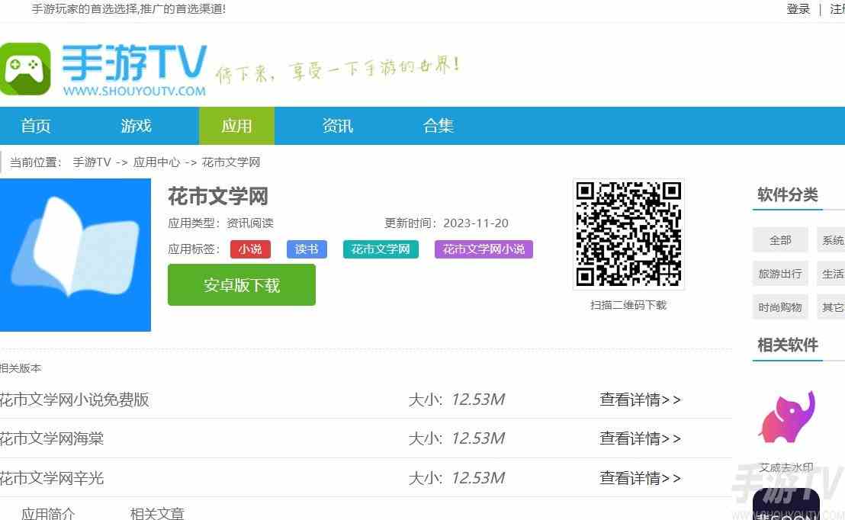This screenshot has height=520, width=845.
Task: Click the QR code for download
Action: (628, 234)
